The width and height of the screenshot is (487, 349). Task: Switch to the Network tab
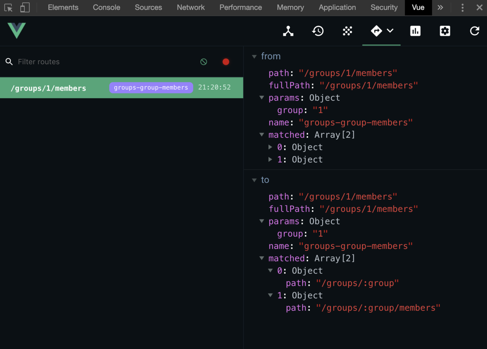point(191,8)
